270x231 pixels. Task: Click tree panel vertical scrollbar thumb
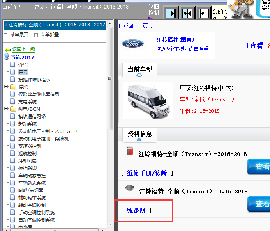point(110,78)
